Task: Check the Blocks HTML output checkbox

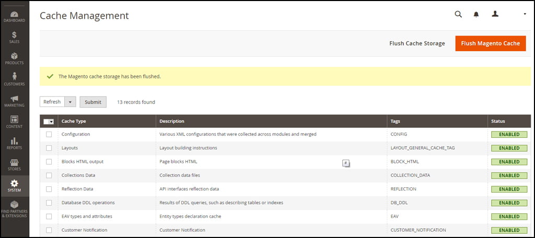Action: (x=49, y=162)
